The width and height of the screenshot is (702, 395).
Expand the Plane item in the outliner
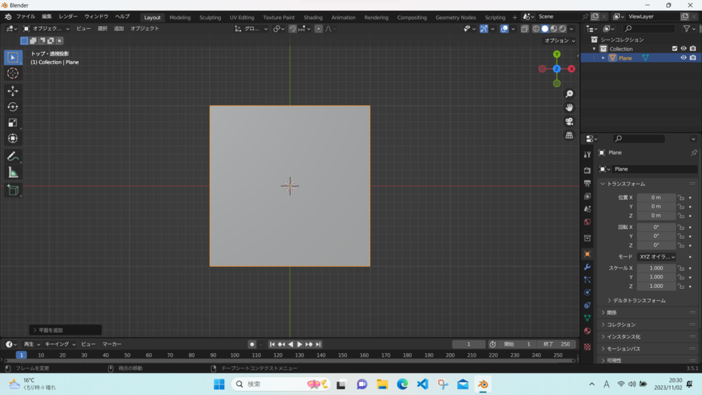pyautogui.click(x=604, y=58)
